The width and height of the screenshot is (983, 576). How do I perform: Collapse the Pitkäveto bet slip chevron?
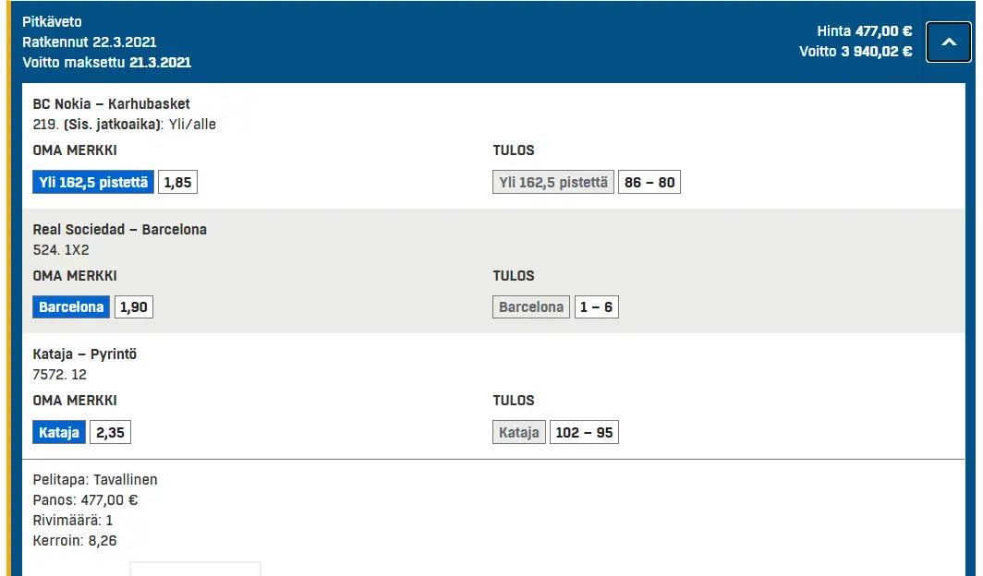click(949, 42)
